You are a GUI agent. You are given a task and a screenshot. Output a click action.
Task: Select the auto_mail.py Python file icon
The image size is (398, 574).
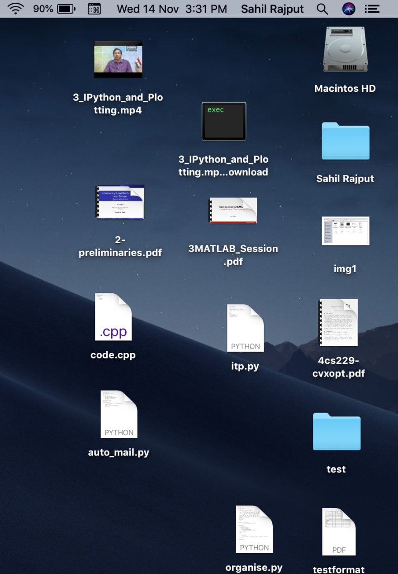click(119, 414)
